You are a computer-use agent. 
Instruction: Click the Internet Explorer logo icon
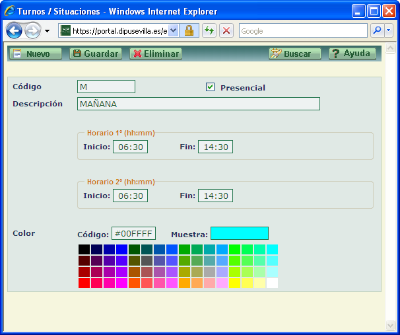click(10, 11)
